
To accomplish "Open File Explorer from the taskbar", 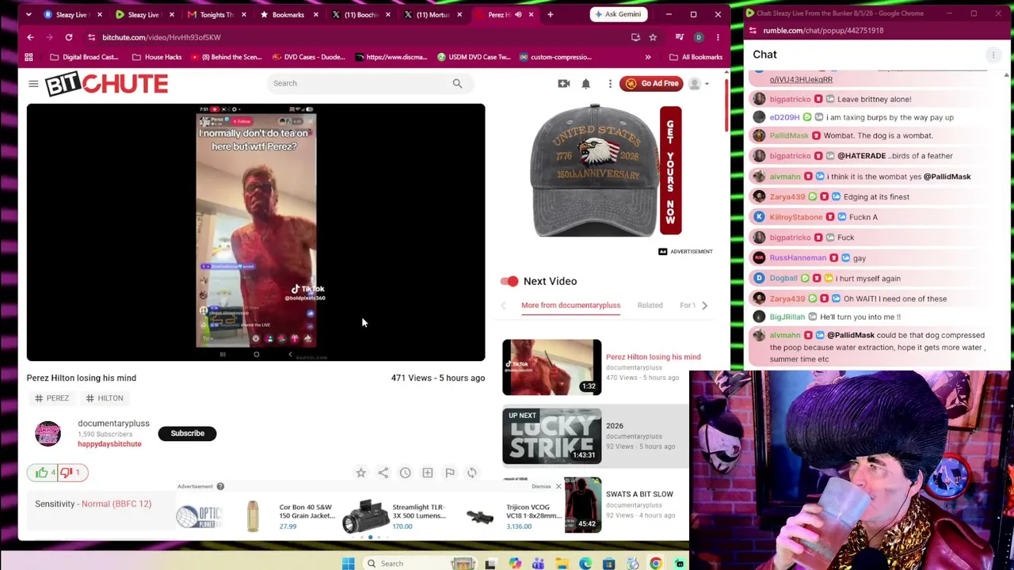I will point(562,563).
